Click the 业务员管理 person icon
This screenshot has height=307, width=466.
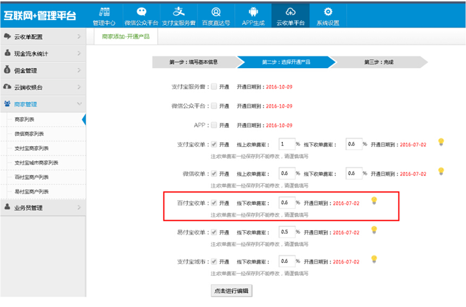click(x=8, y=207)
